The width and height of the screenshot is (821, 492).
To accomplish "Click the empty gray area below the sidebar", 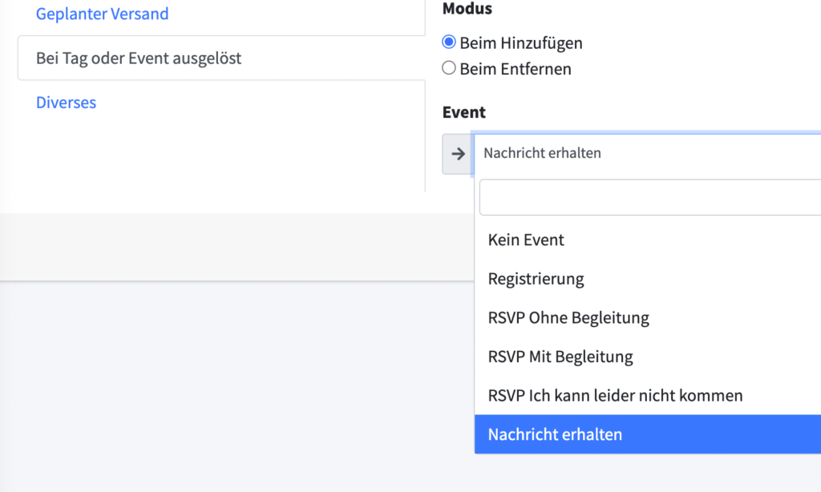I will [x=200, y=385].
